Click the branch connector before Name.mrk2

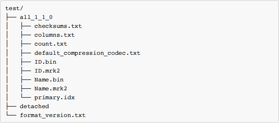26,89
